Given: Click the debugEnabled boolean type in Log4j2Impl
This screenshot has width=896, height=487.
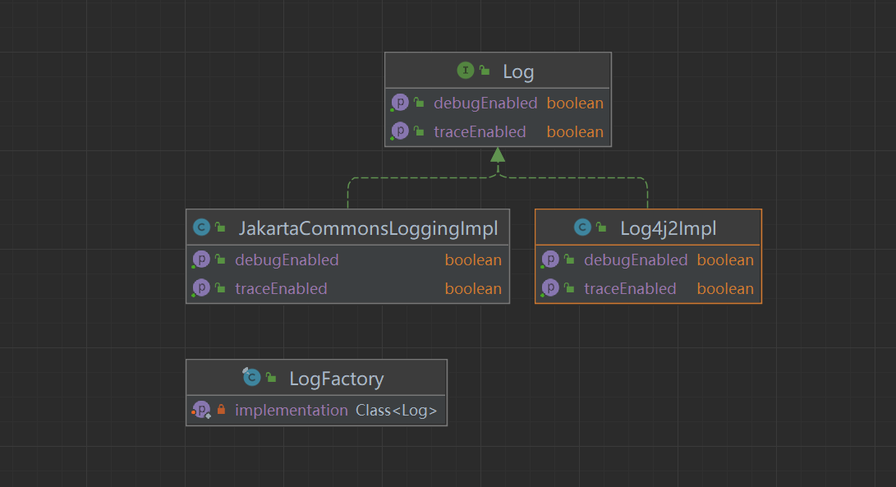Looking at the screenshot, I should click(x=725, y=260).
